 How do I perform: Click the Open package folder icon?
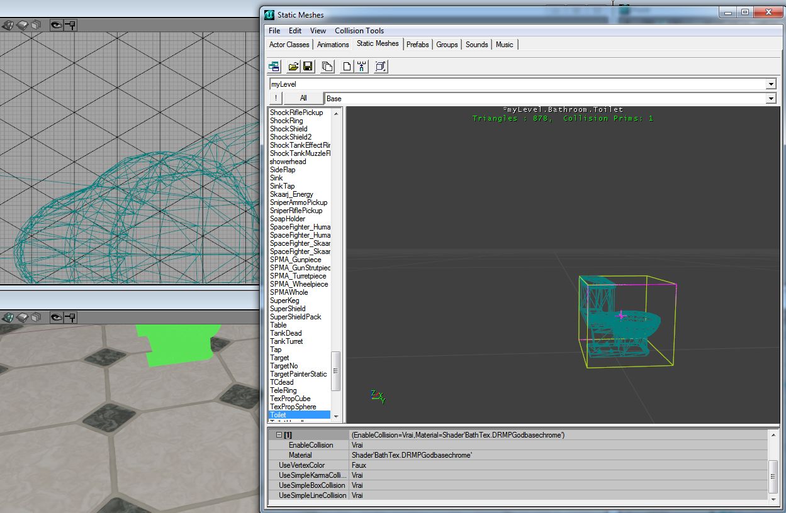[293, 66]
